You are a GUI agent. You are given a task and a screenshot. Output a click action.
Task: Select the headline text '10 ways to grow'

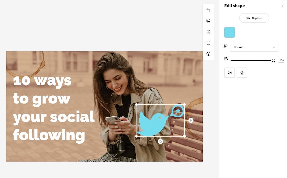click(x=42, y=89)
